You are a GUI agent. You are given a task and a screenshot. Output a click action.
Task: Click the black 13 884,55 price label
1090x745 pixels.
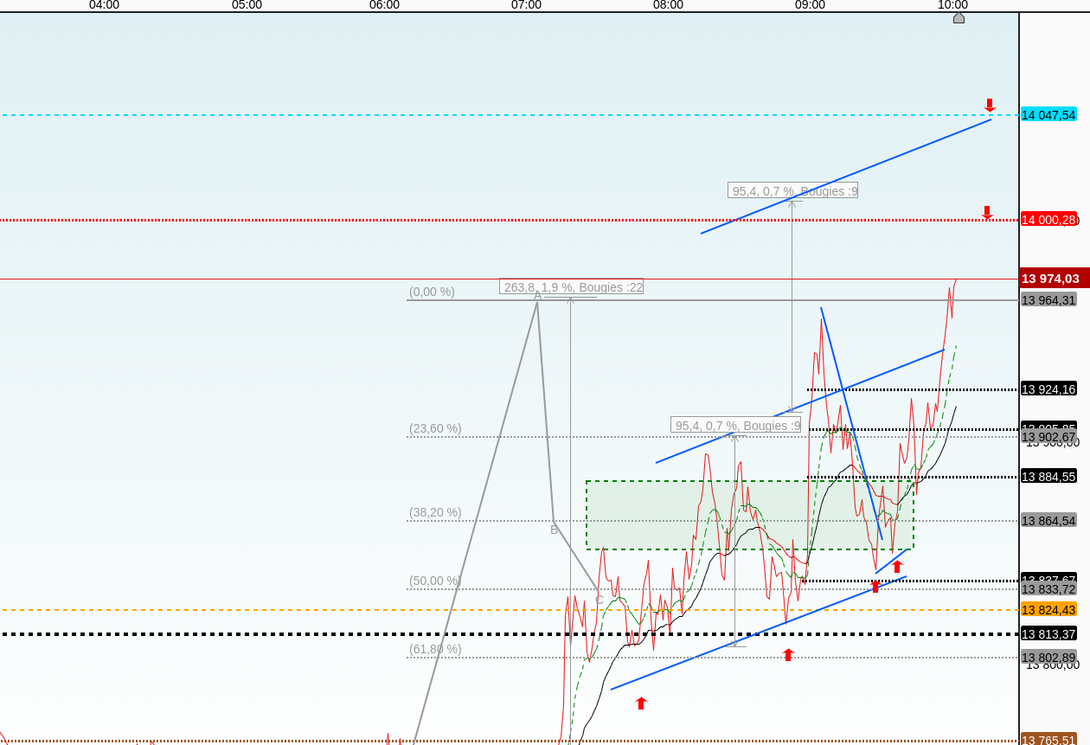[x=1048, y=476]
